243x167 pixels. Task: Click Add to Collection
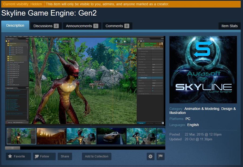(97, 156)
